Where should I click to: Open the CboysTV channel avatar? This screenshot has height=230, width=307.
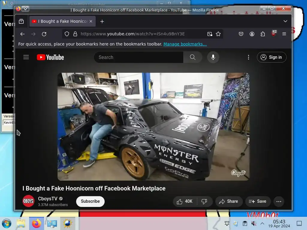28,201
